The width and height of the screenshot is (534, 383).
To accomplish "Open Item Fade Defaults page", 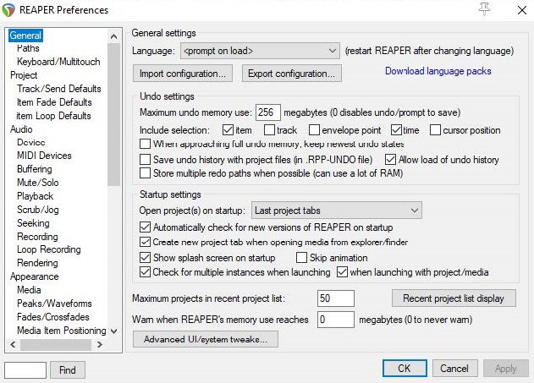I will click(x=54, y=102).
